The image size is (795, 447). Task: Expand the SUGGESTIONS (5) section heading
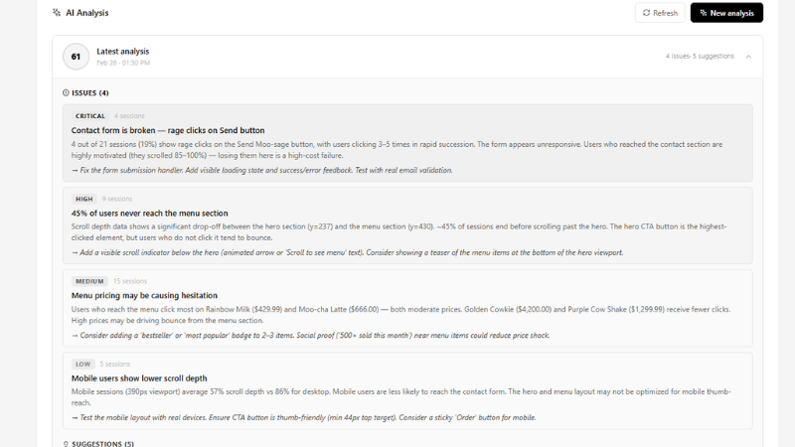pyautogui.click(x=102, y=443)
